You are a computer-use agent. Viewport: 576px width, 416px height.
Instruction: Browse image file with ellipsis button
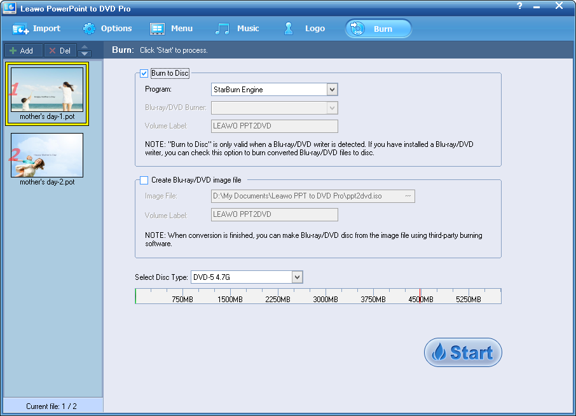coord(408,196)
